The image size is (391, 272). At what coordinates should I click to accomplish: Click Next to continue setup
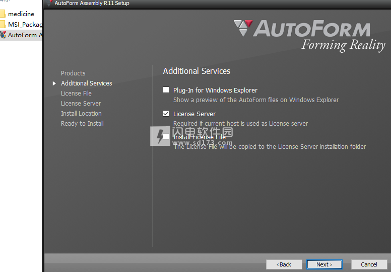[x=324, y=264]
